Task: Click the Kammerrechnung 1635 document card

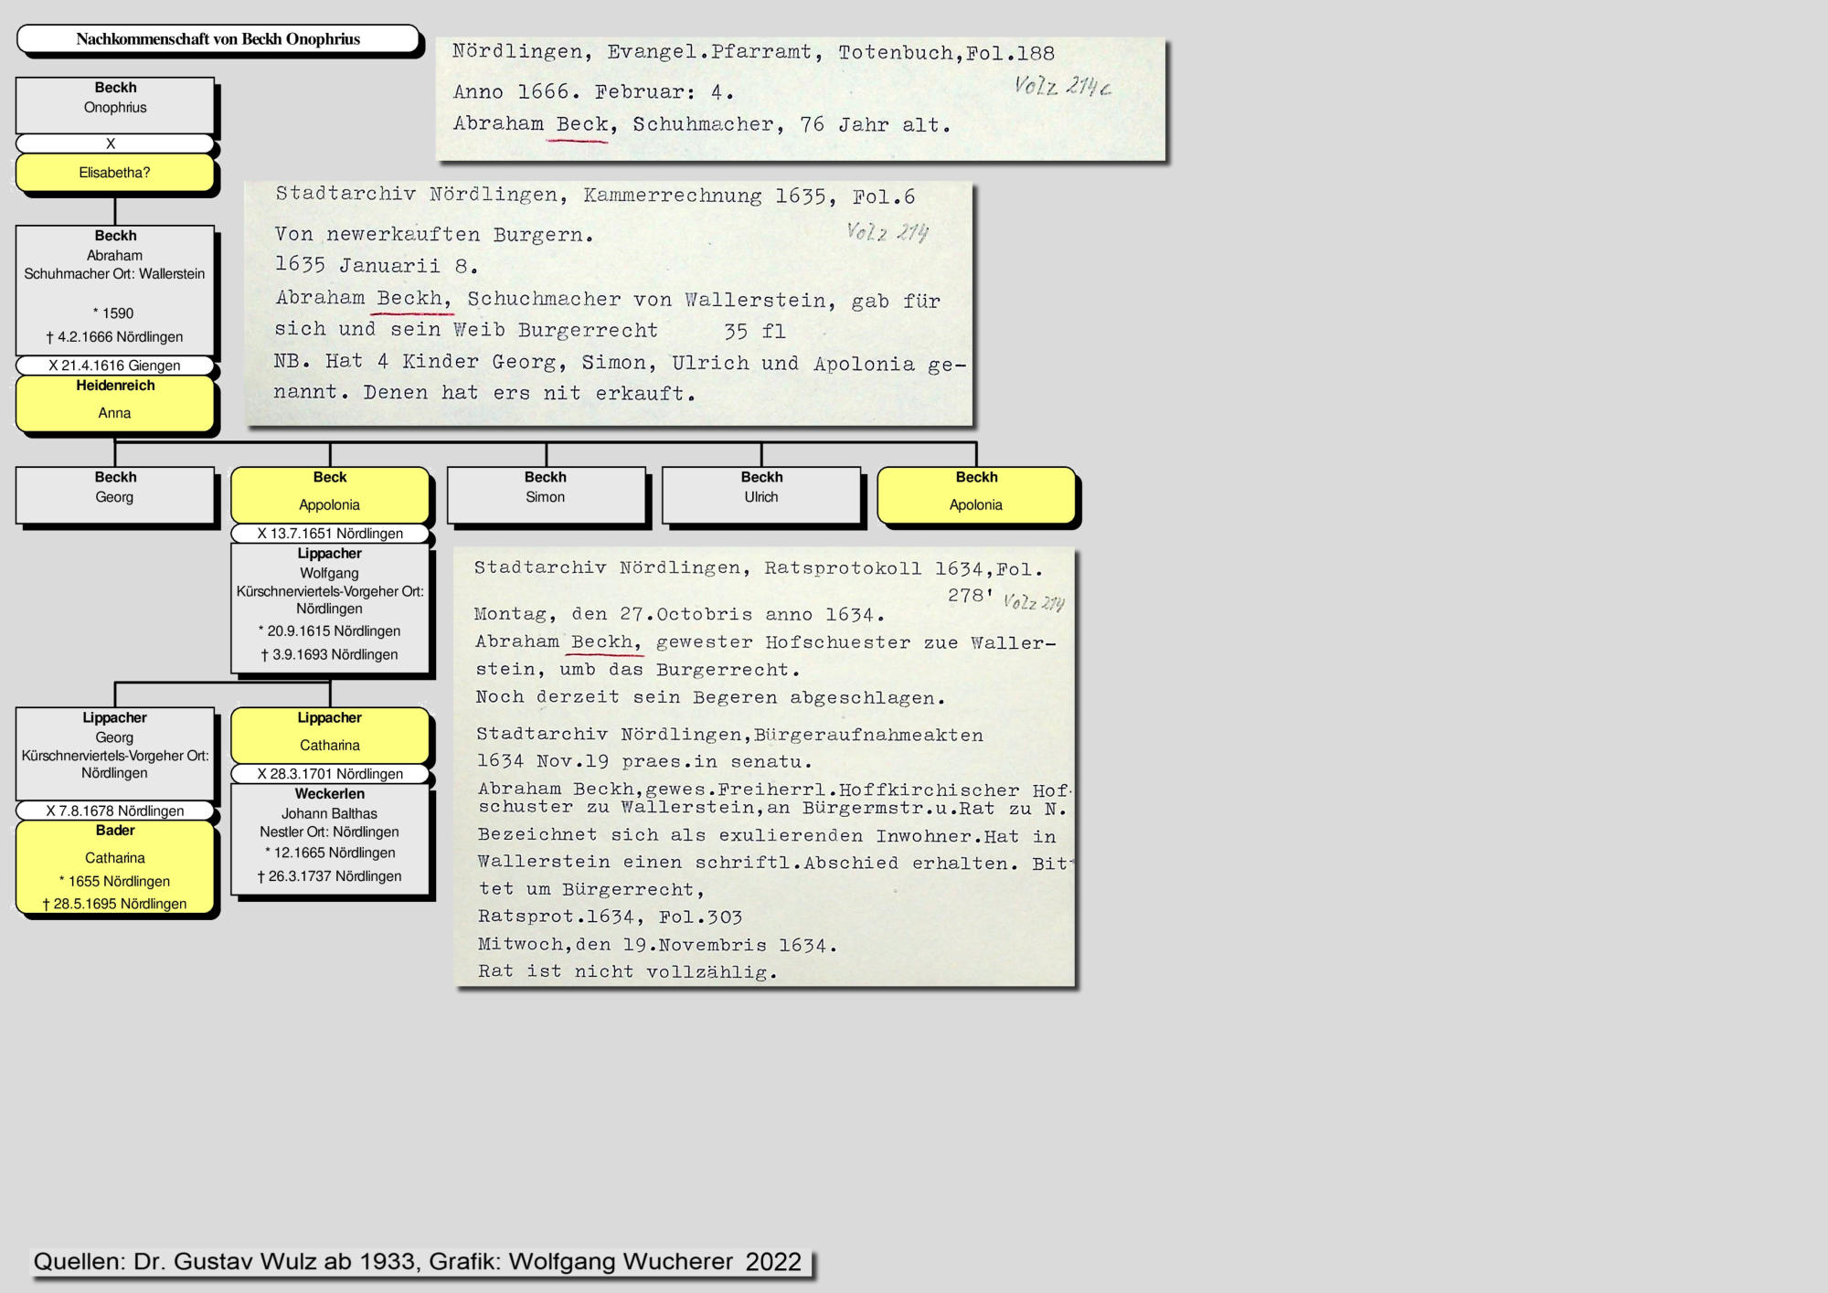Action: [x=608, y=303]
